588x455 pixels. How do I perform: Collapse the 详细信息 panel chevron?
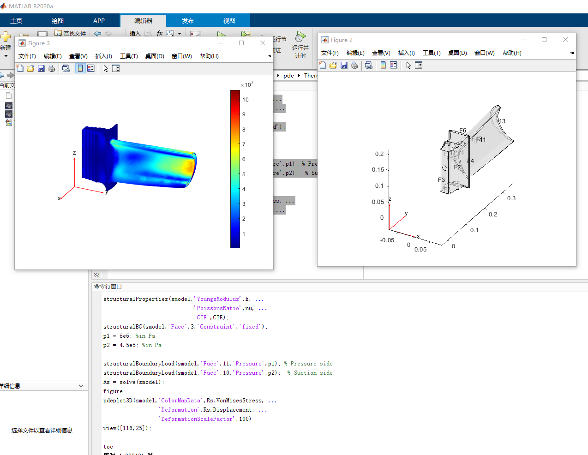click(81, 386)
